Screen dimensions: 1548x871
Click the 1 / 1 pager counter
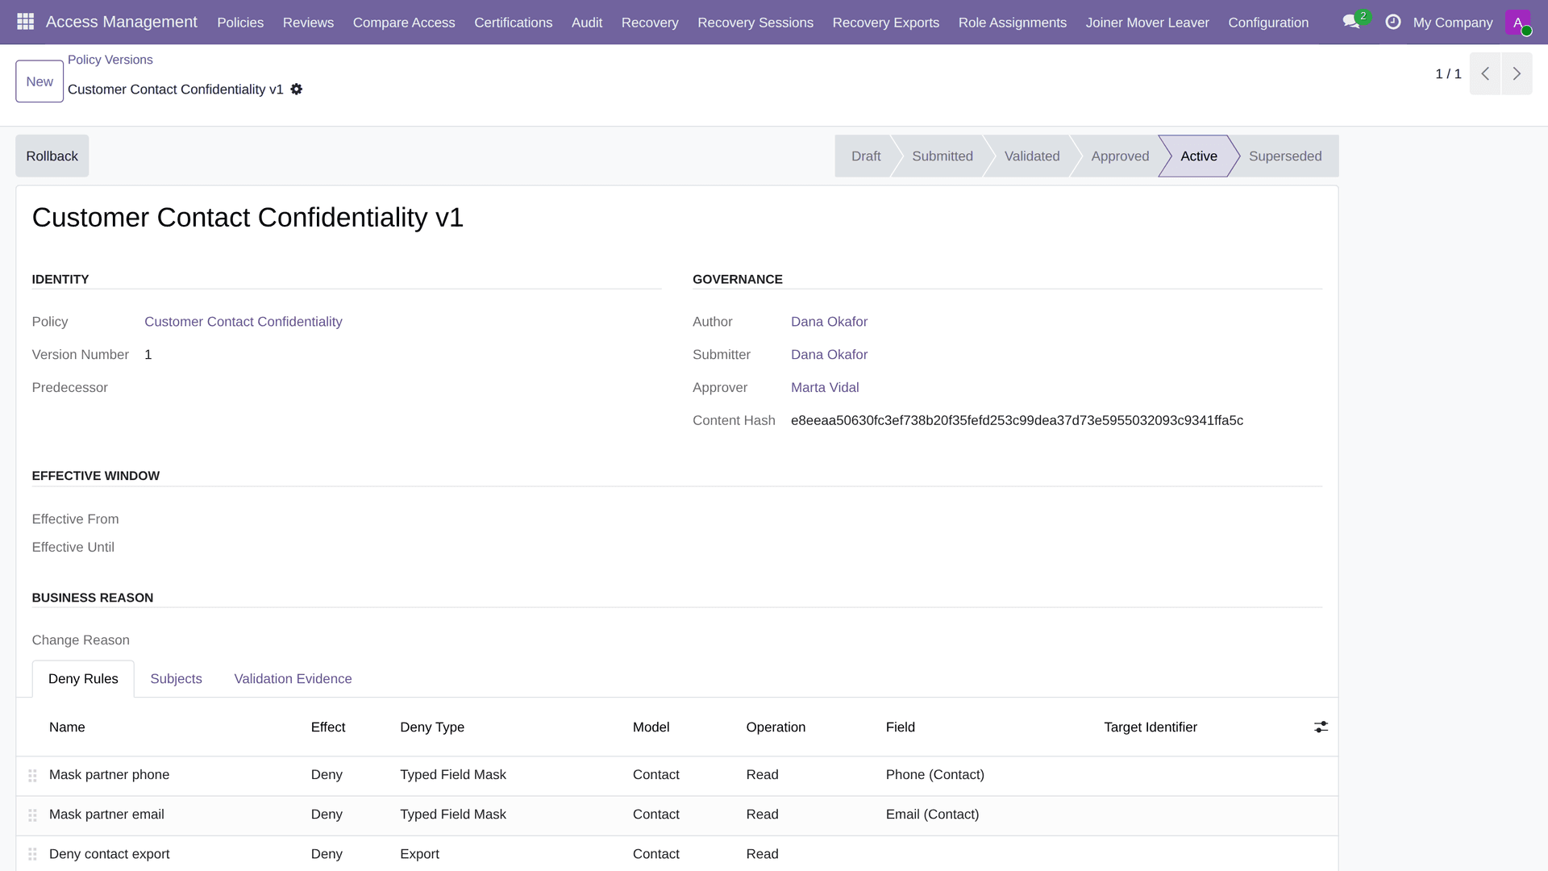[1448, 74]
